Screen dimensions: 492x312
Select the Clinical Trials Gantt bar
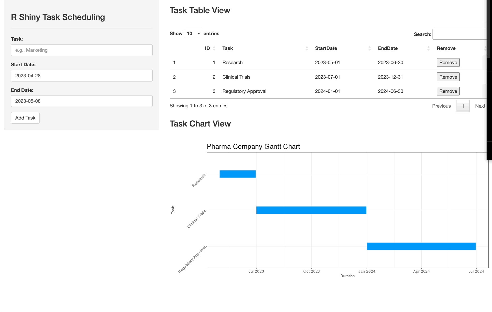[310, 210]
